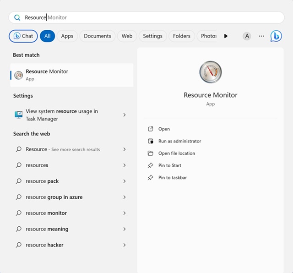
Task: Select the All filter tab
Action: pyautogui.click(x=48, y=36)
